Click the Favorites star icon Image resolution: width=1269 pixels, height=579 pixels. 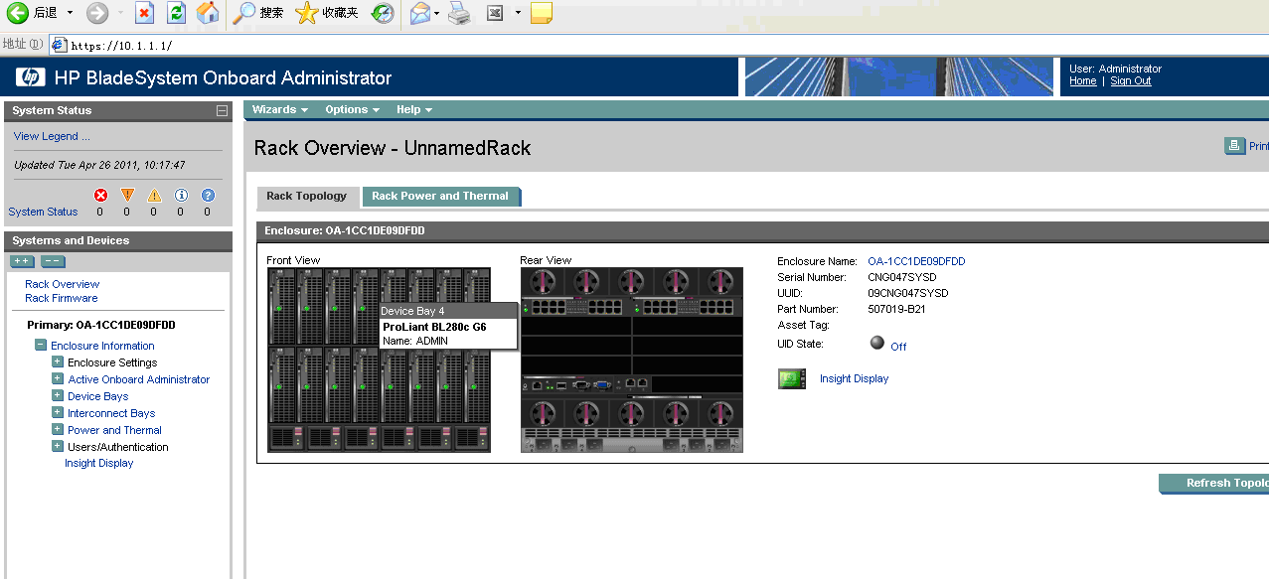point(307,13)
